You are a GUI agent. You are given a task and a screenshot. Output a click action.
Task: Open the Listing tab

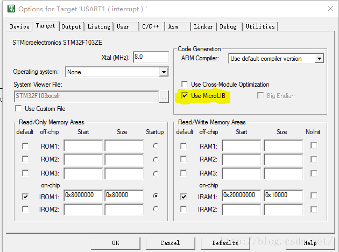(99, 26)
